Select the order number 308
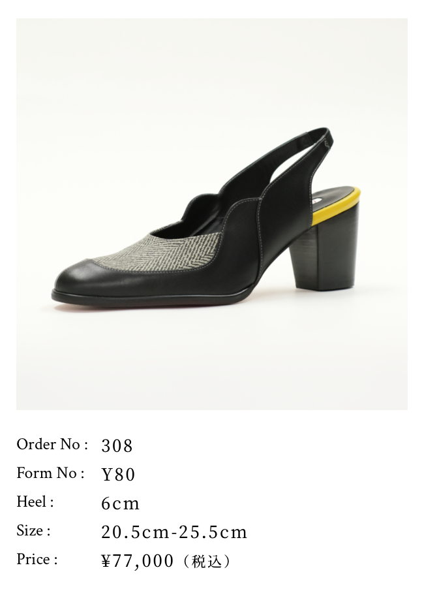The image size is (424, 589). [x=117, y=446]
